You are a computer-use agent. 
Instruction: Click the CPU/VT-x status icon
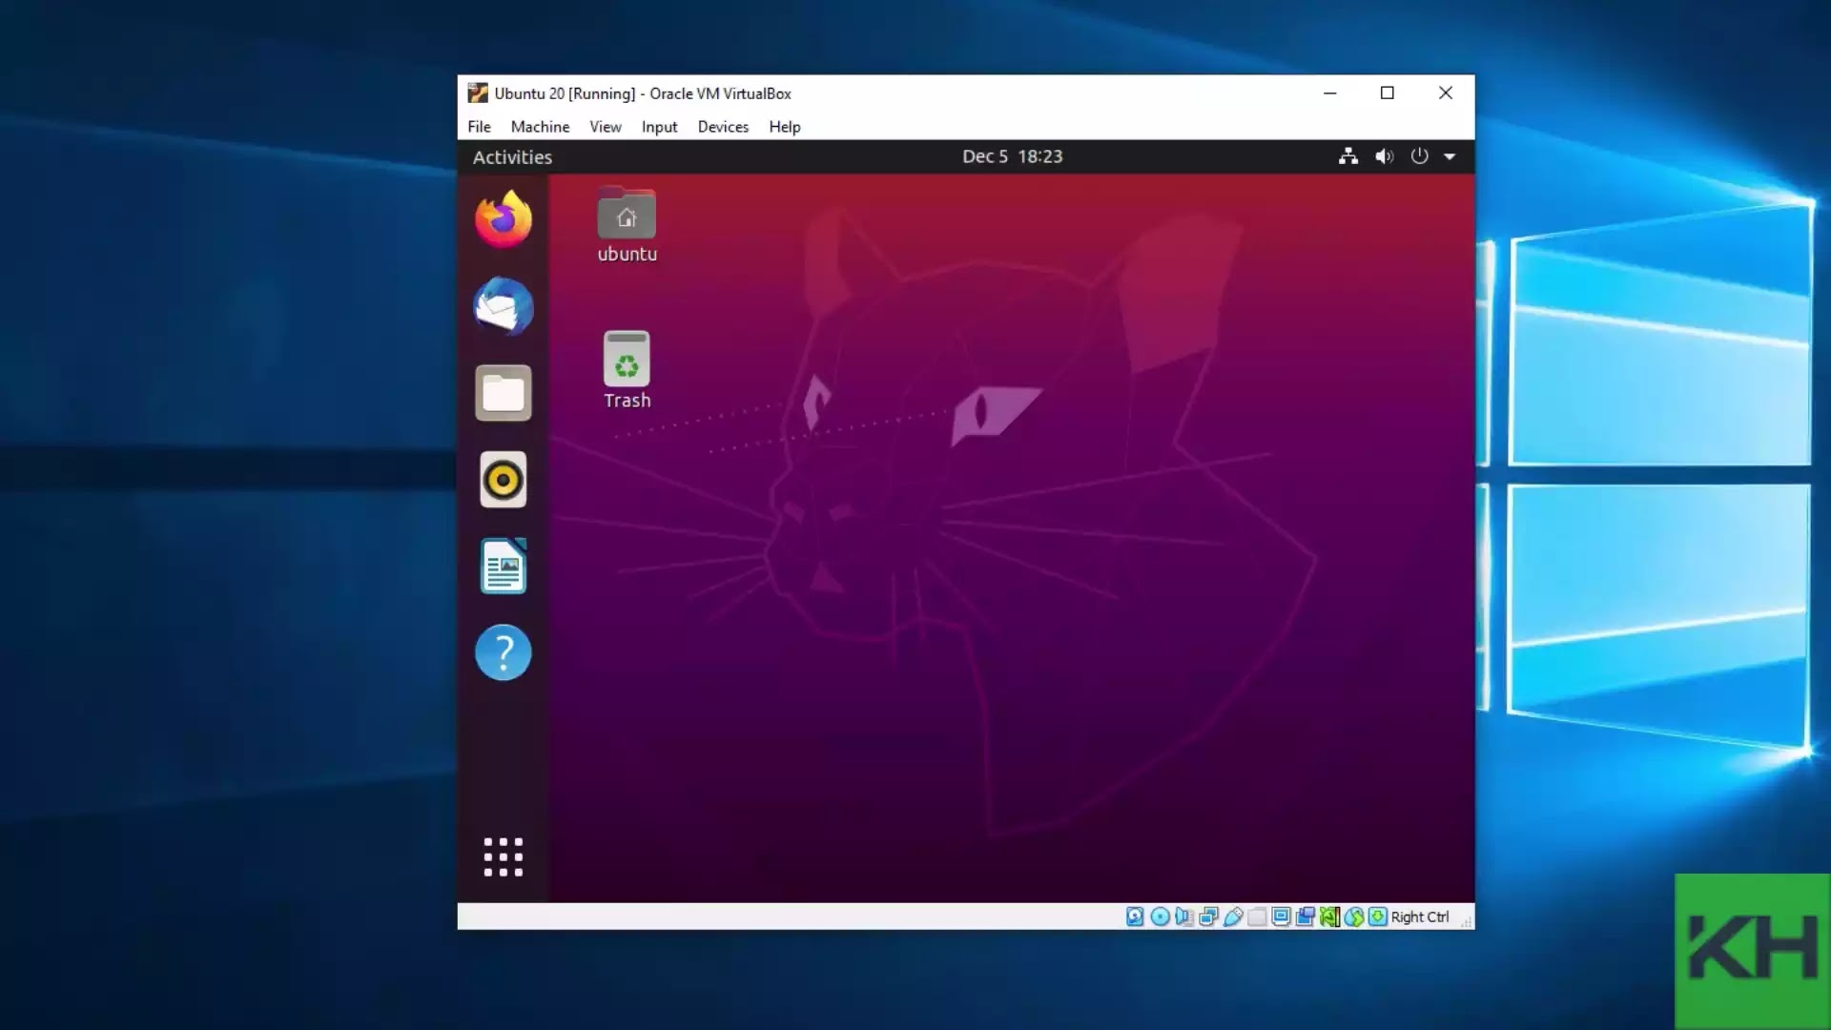coord(1330,917)
